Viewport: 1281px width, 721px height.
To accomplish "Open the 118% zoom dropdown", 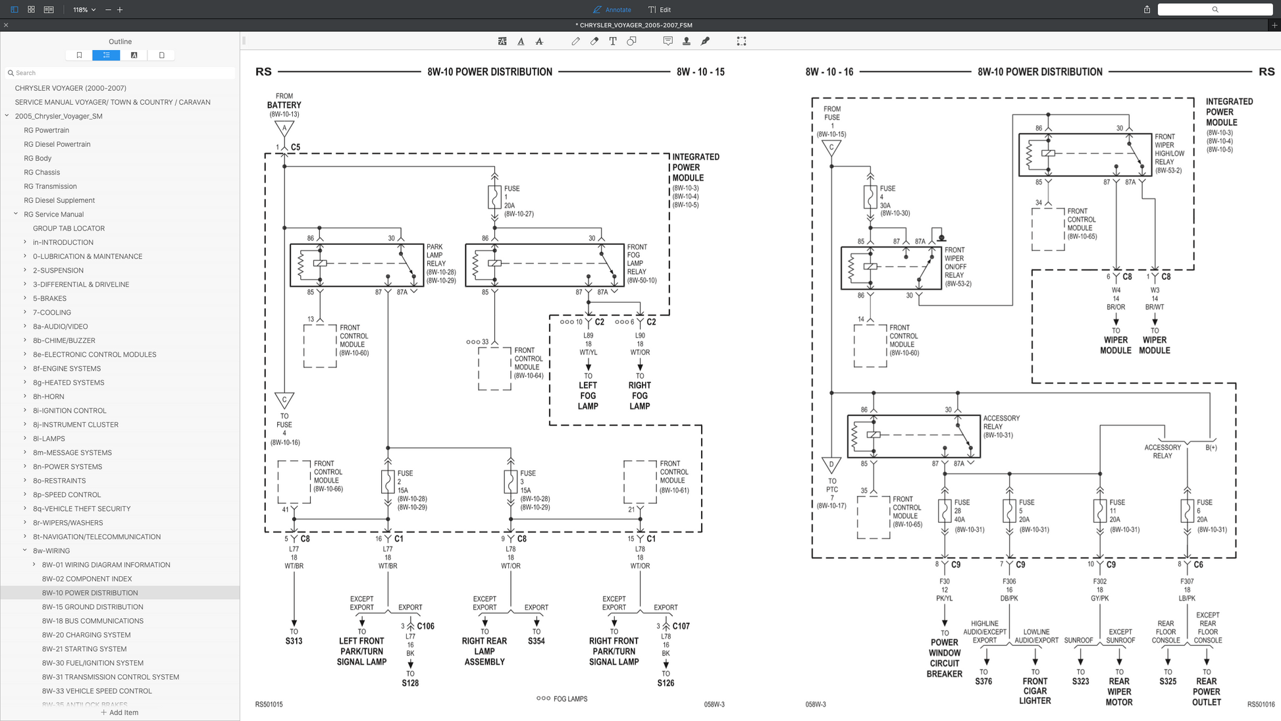I will pos(84,10).
